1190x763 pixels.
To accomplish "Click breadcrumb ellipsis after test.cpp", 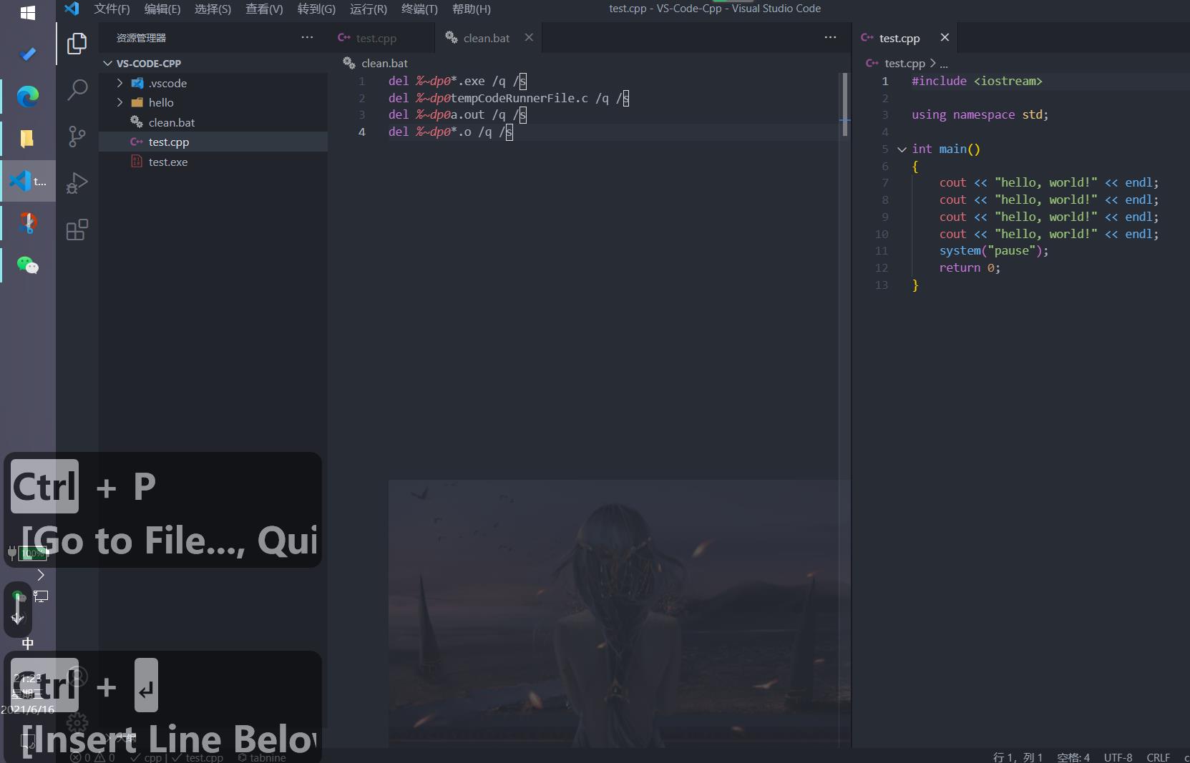I will click(944, 64).
